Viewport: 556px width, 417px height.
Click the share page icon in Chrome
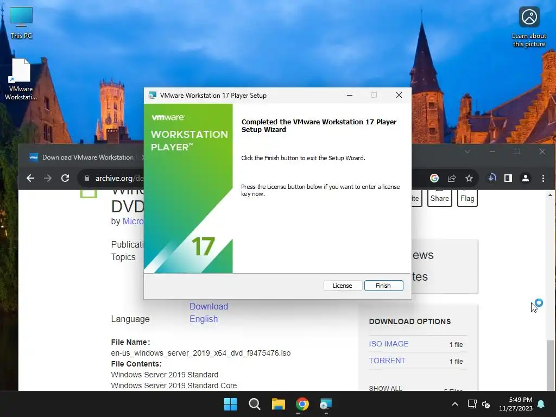point(452,178)
